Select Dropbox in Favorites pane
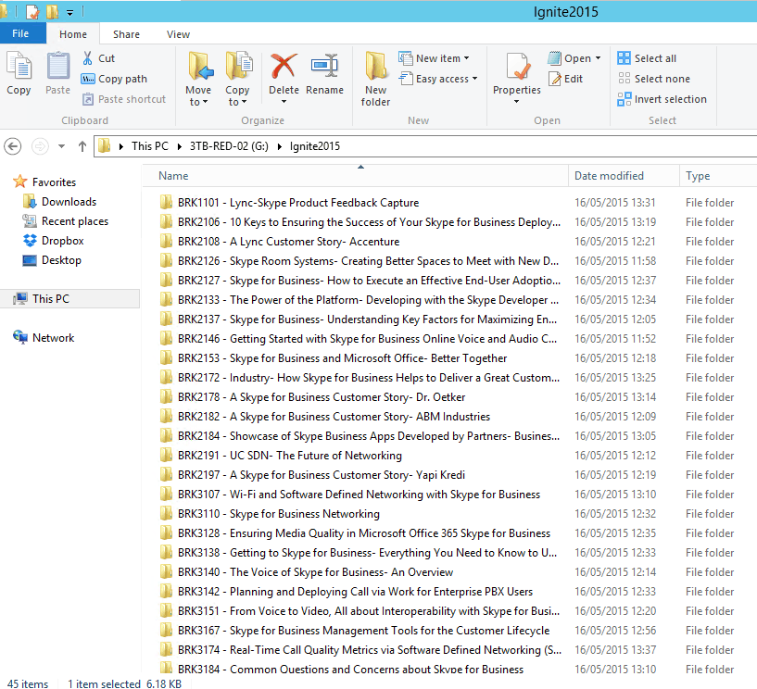 coord(62,241)
